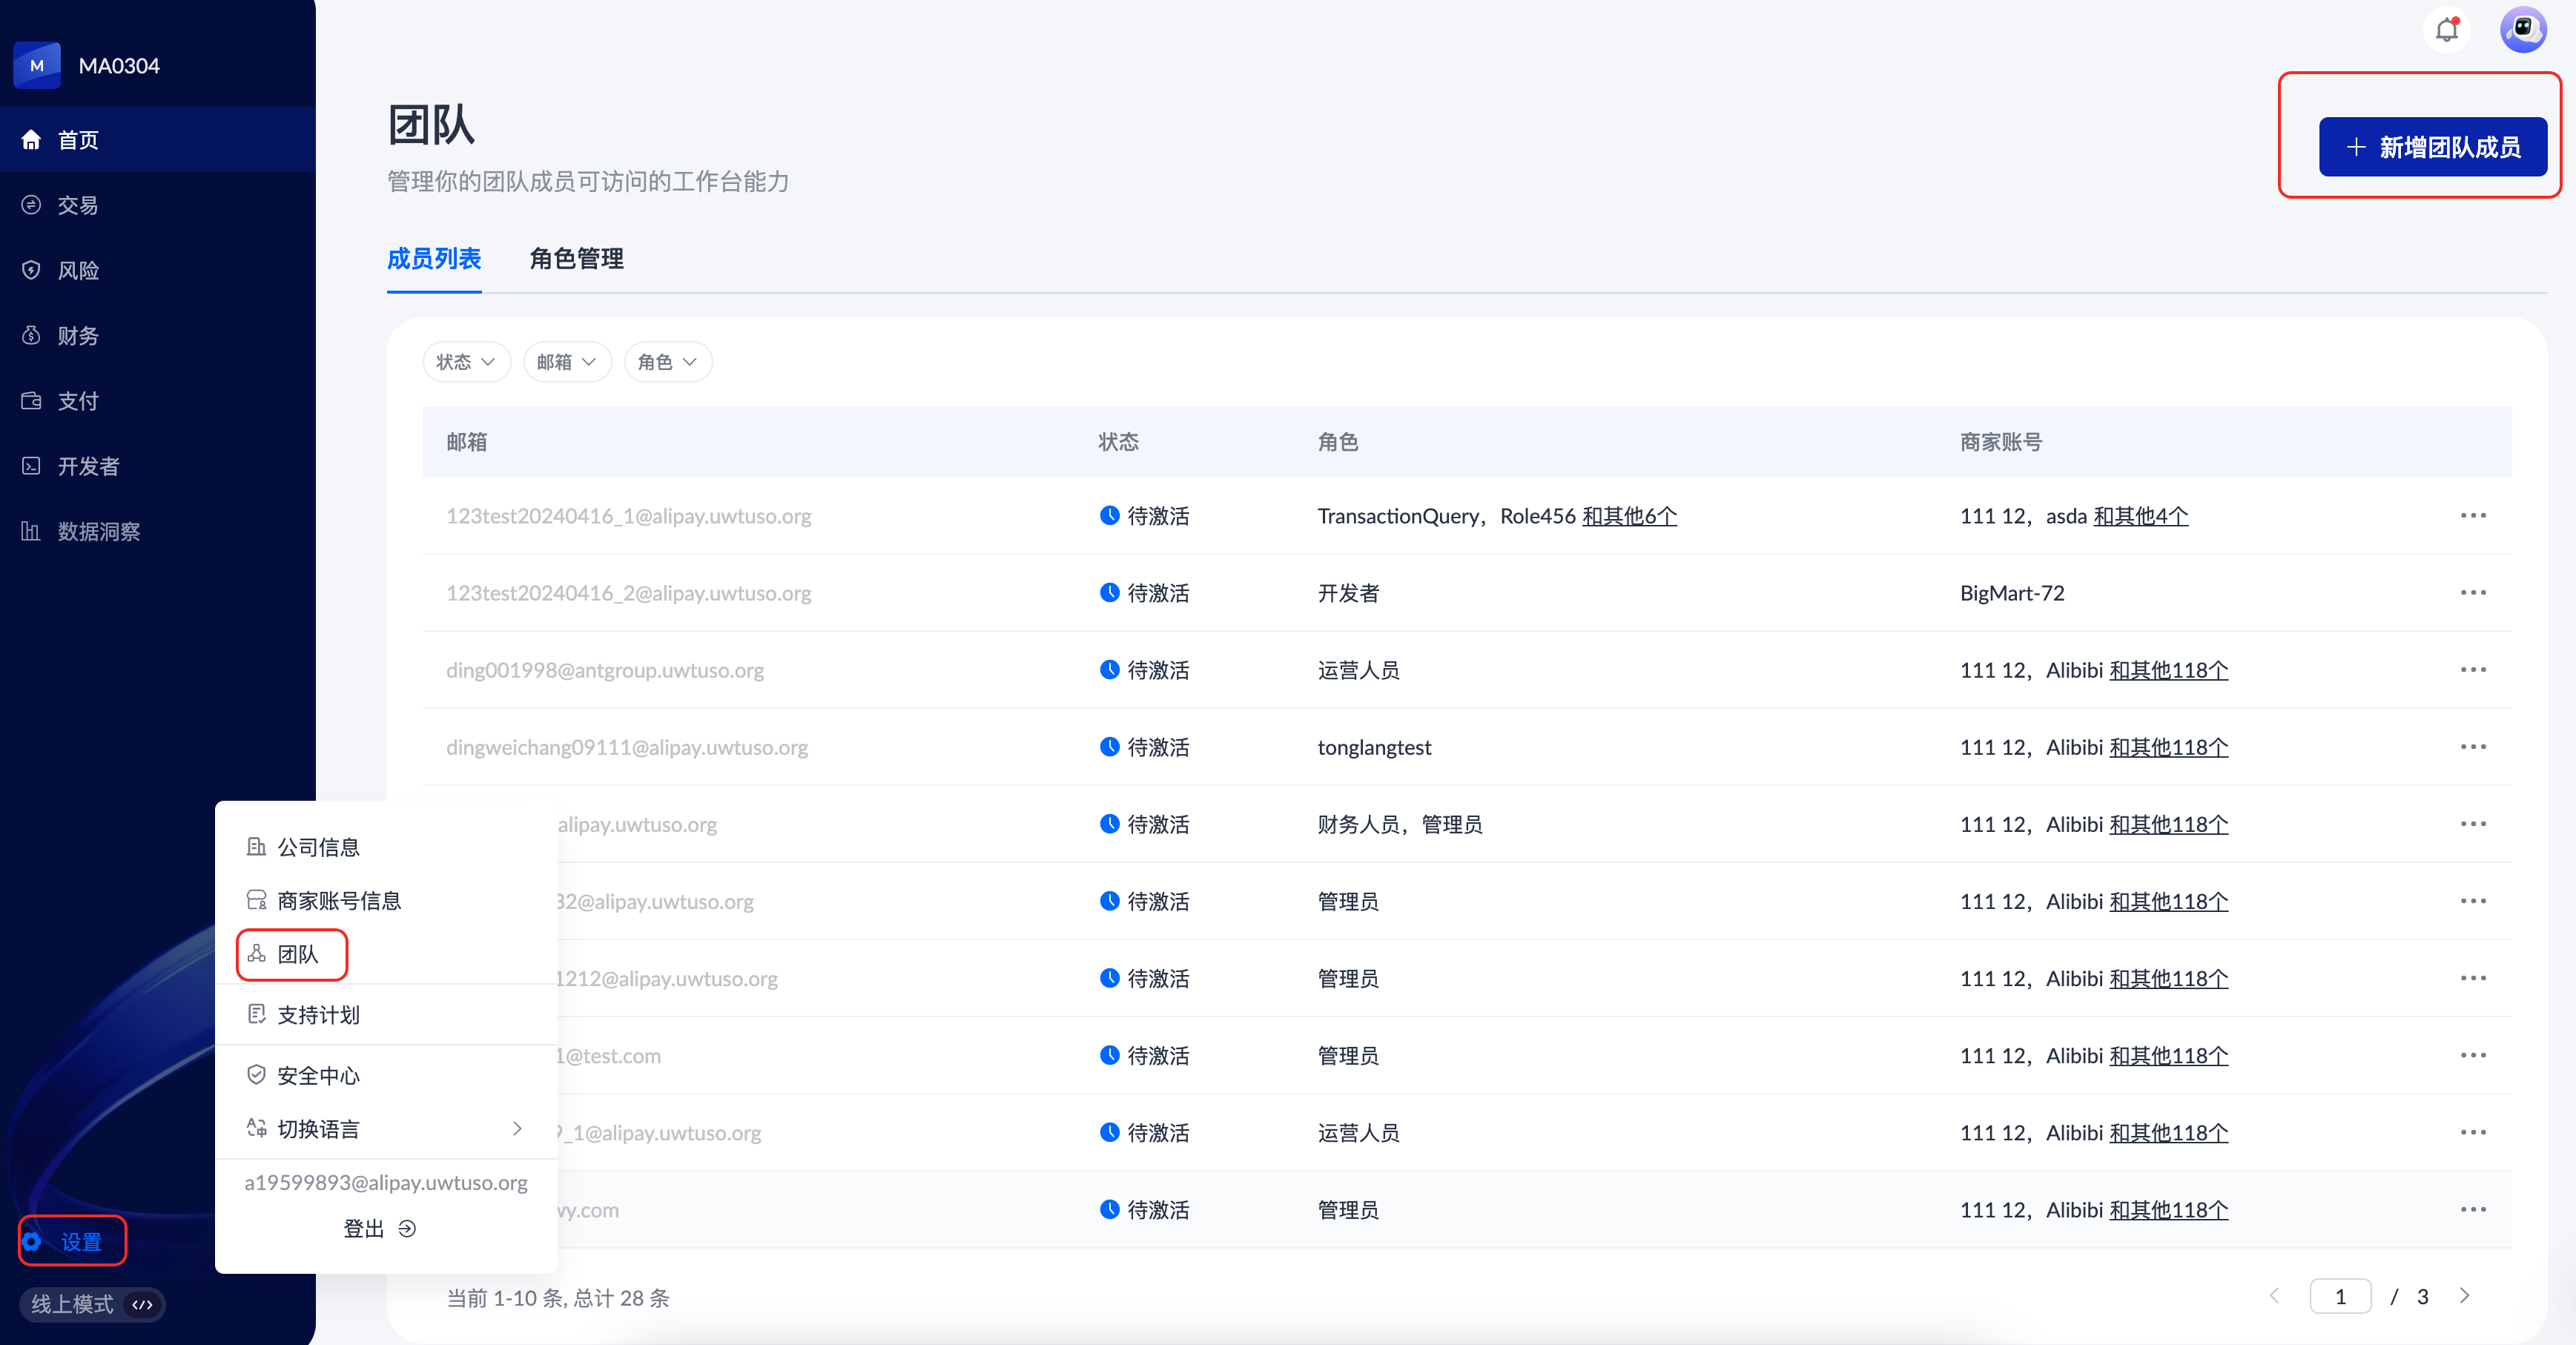Viewport: 2576px width, 1345px height.
Task: Select 安全中心 in the settings popup menu
Action: [318, 1076]
